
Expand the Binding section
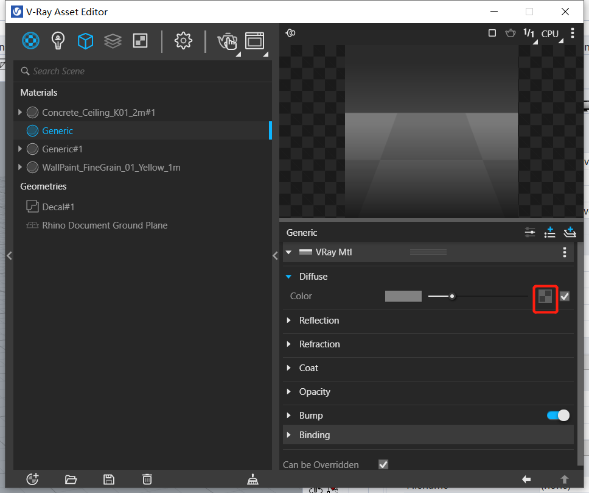288,434
